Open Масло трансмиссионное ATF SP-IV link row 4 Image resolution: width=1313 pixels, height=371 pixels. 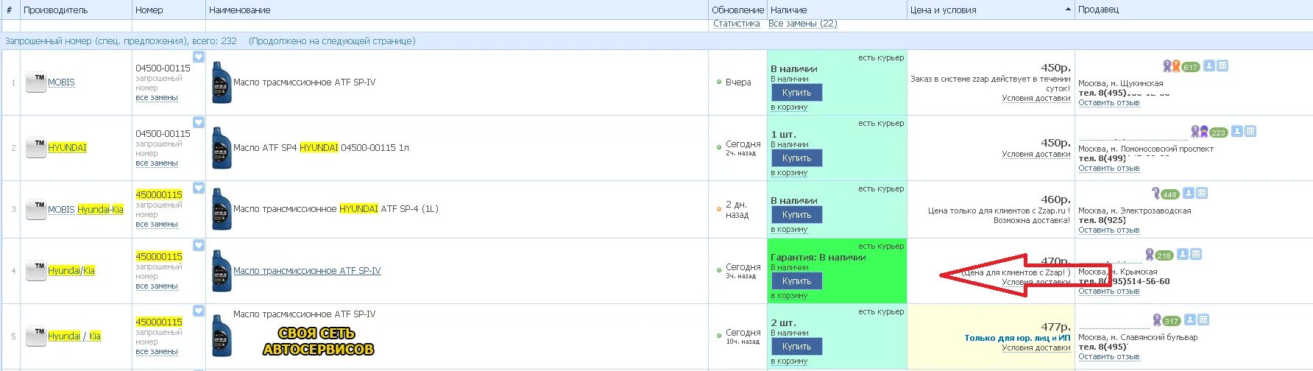click(x=307, y=271)
